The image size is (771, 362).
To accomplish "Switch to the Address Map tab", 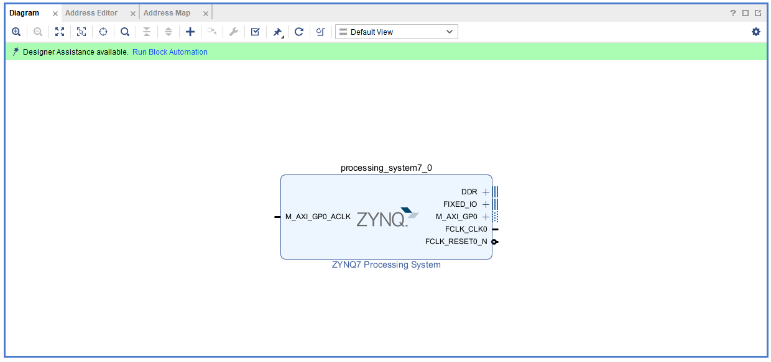I will pos(167,13).
